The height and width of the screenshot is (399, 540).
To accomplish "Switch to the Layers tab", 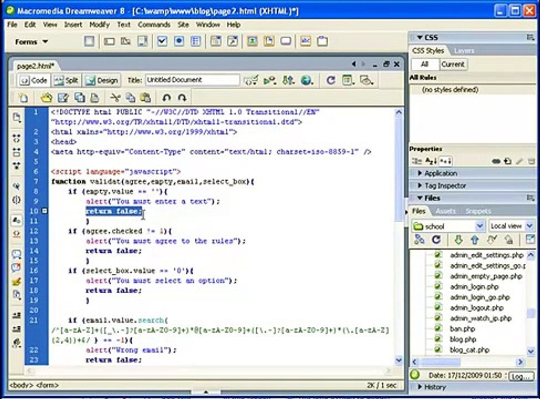I will click(x=464, y=51).
